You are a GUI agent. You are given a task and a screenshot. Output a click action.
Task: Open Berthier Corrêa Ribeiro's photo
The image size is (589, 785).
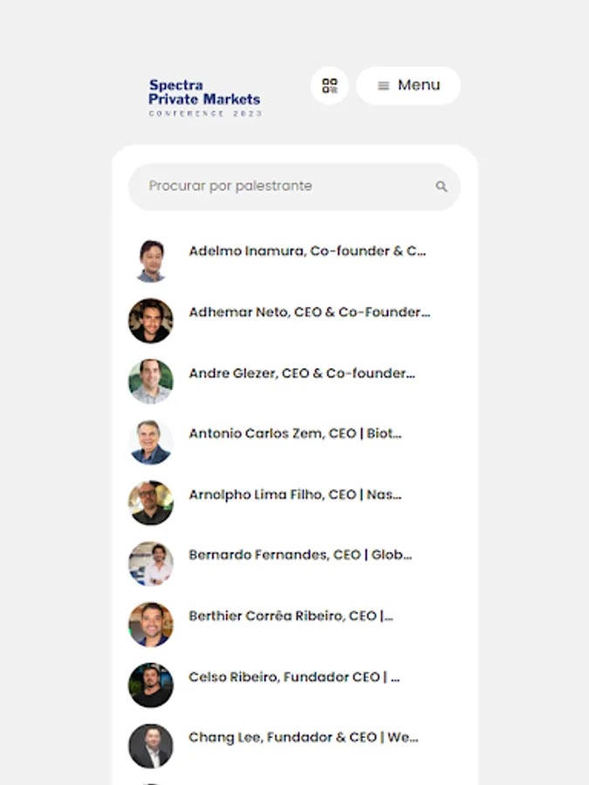coord(151,625)
